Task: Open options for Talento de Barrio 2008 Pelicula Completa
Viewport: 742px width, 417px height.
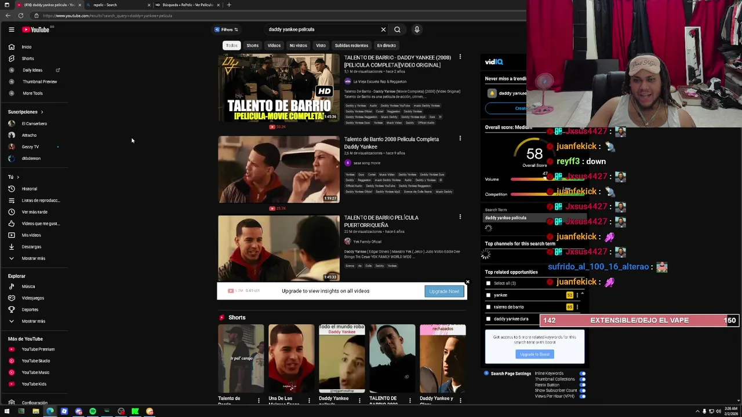Action: 460,138
